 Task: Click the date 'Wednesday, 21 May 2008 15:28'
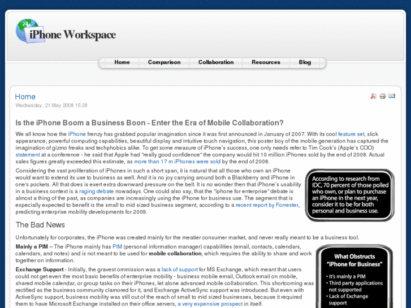tap(51, 105)
